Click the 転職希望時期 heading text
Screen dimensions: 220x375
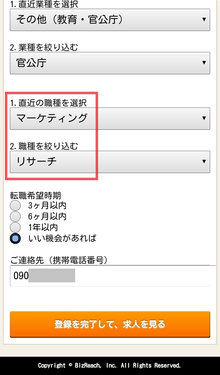[x=35, y=196]
